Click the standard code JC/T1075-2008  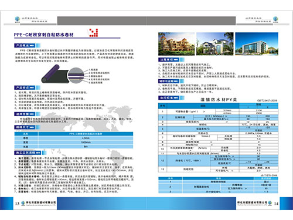tap(269, 175)
